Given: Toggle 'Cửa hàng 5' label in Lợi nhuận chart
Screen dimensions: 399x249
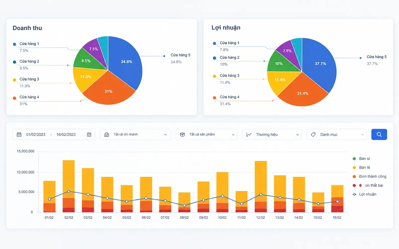Looking at the screenshot, I should coord(377,57).
